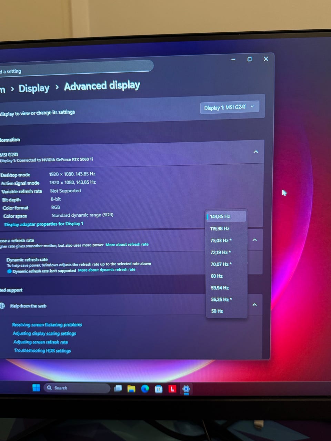The image size is (331, 441).
Task: Click the RGB color format value
Action: coord(56,207)
